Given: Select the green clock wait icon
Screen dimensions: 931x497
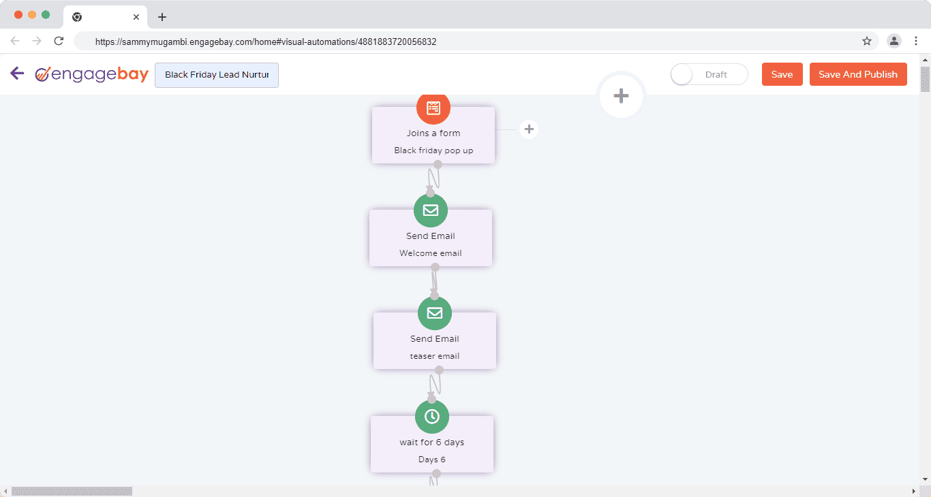Looking at the screenshot, I should [x=432, y=417].
